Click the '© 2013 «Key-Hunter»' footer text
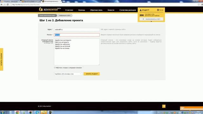Screen dimensions: 203x114 click(44, 106)
